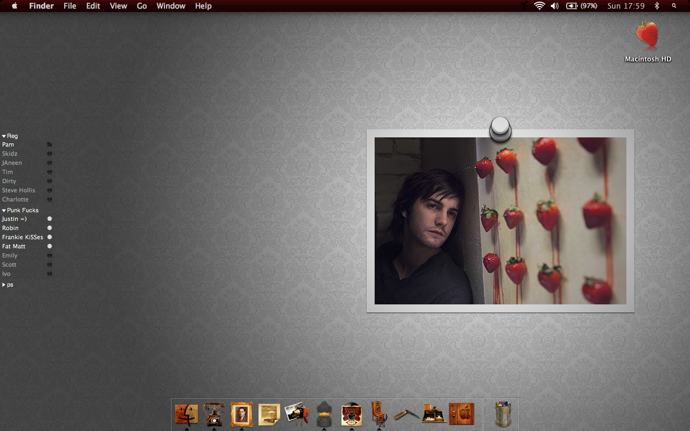Click status dot beside Frankie KiSSes
690x431 pixels.
click(x=50, y=237)
